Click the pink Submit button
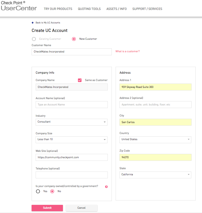202x213 pixels. point(47,208)
